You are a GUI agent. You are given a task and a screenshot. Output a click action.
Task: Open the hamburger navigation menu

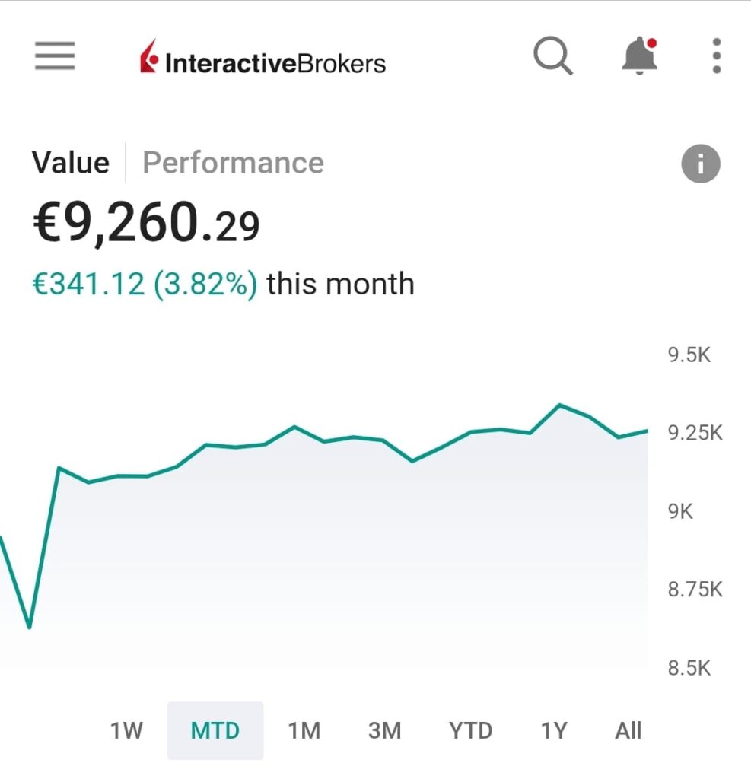[55, 56]
